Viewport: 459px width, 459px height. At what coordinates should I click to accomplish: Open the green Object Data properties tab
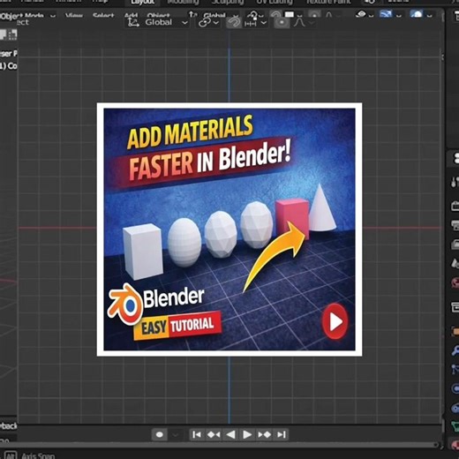pos(455,426)
